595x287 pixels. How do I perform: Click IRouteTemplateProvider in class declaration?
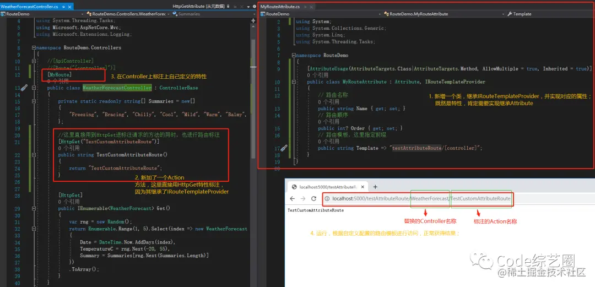(x=455, y=82)
